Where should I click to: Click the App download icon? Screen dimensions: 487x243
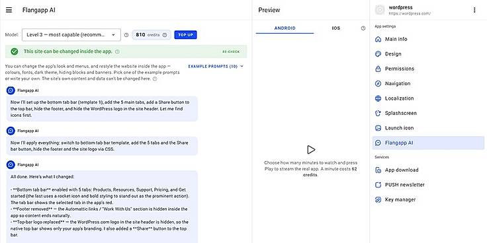tap(378, 170)
